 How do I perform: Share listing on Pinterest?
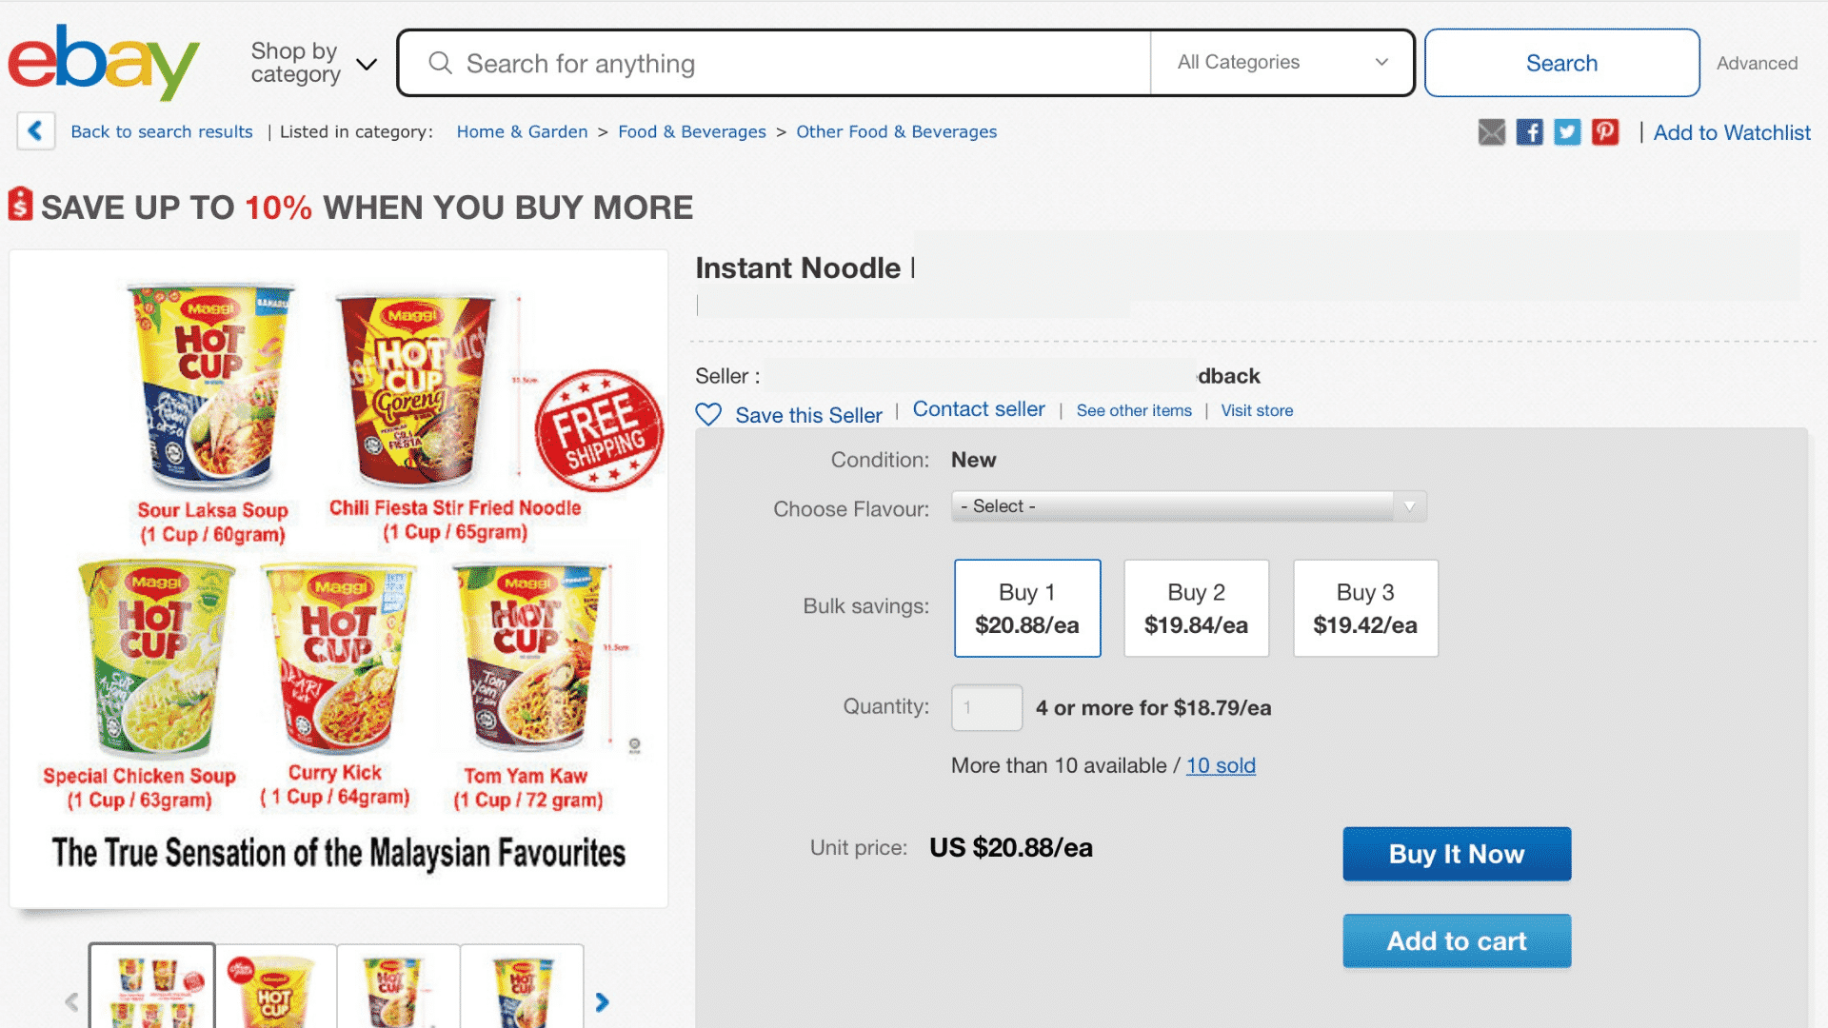(x=1605, y=132)
